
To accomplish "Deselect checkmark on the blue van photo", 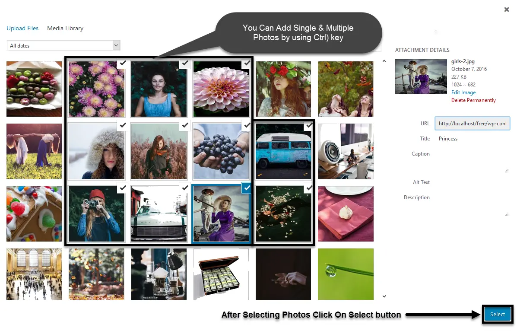I will (309, 125).
